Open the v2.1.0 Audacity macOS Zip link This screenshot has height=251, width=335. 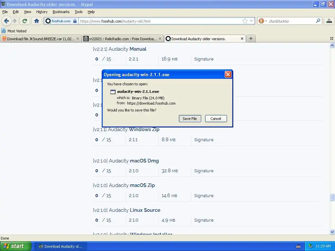pyautogui.click(x=124, y=185)
